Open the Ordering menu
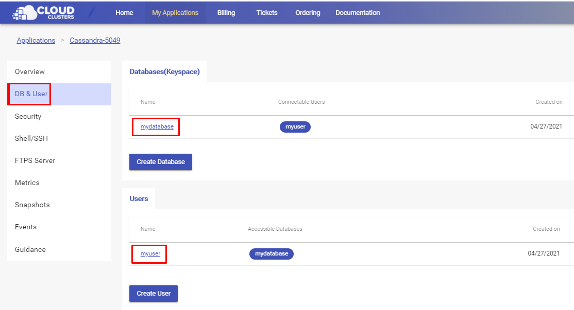 coord(308,13)
